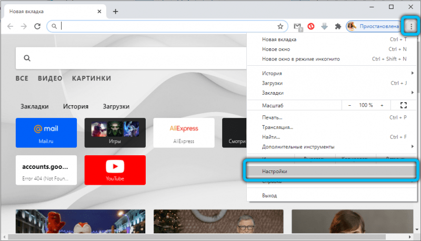Viewport: 421px width, 241px height.
Task: Open Настройки in the menu
Action: click(332, 171)
